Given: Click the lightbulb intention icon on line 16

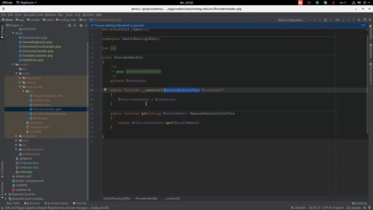Looking at the screenshot, I should click(105, 90).
